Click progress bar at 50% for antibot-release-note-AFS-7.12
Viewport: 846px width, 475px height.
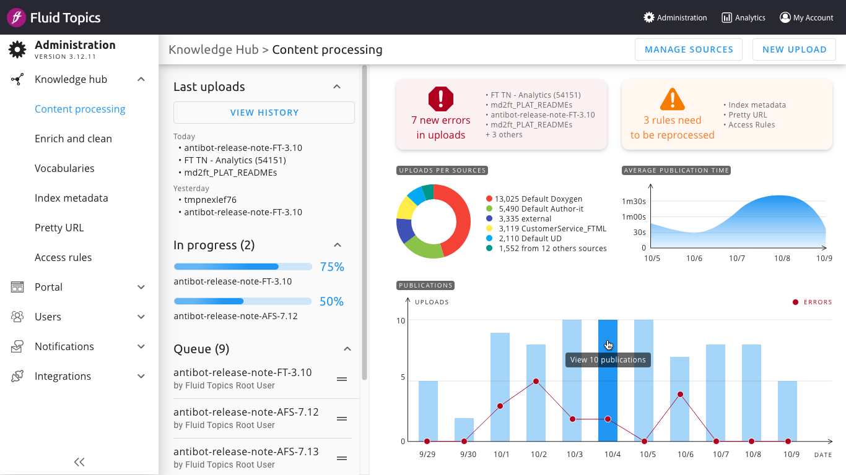coord(243,302)
